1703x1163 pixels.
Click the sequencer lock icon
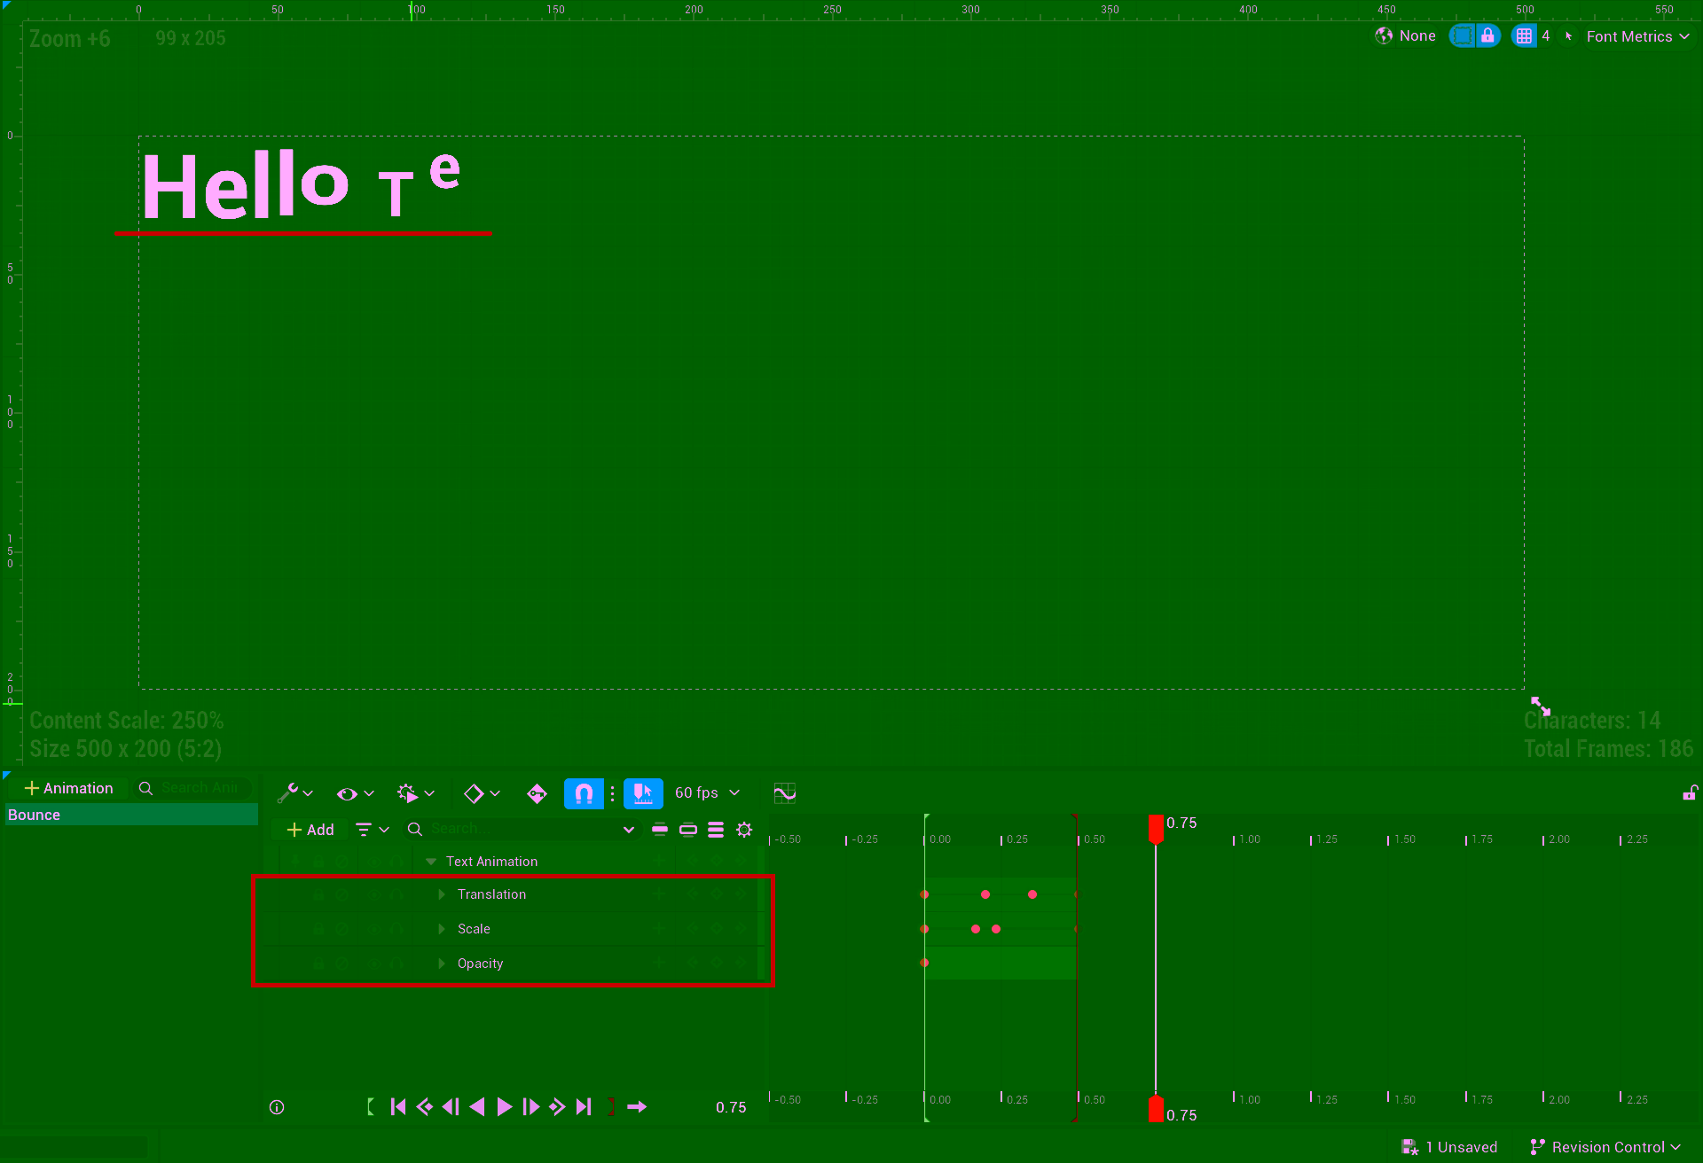1691,792
